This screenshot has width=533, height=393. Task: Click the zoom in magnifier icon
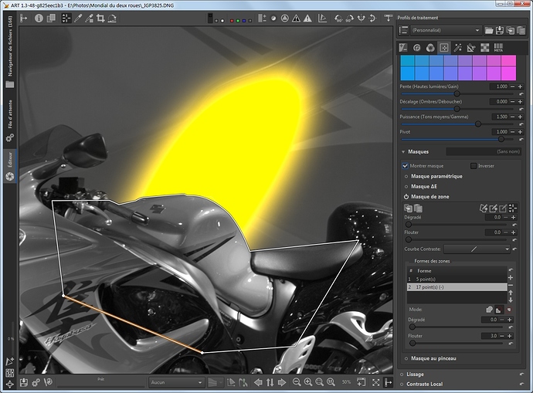click(307, 382)
